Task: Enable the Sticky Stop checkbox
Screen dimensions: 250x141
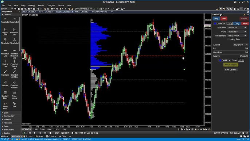Action: tap(228, 39)
